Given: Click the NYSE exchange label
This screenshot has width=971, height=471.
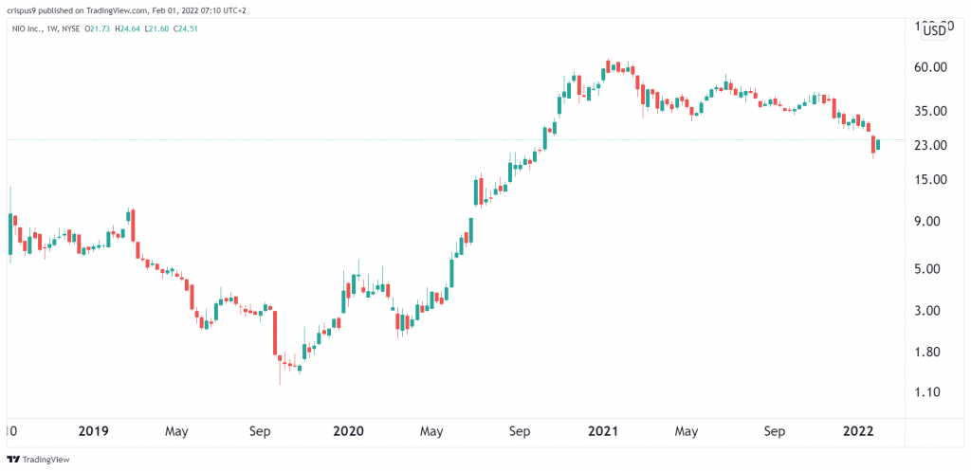Looking at the screenshot, I should [x=70, y=28].
